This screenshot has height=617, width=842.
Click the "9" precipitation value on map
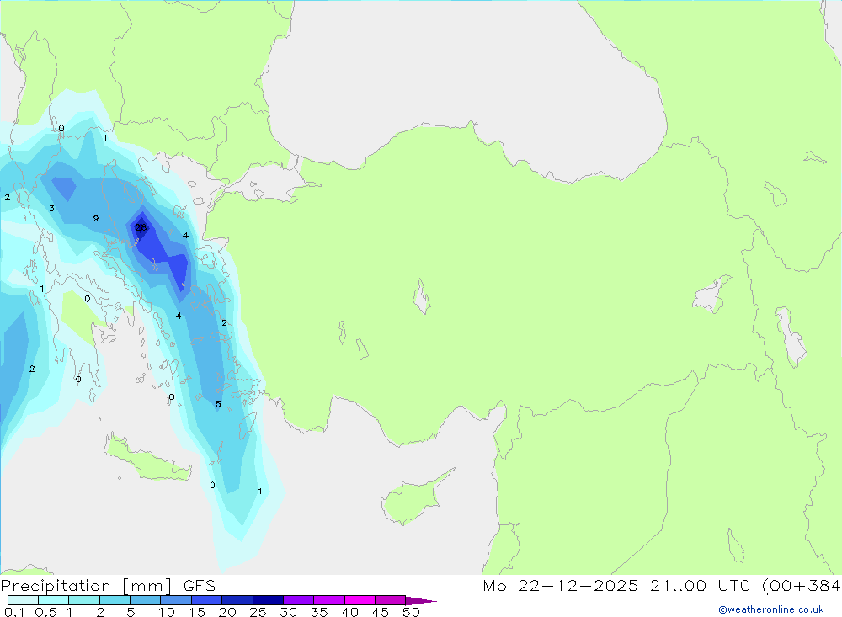click(96, 219)
